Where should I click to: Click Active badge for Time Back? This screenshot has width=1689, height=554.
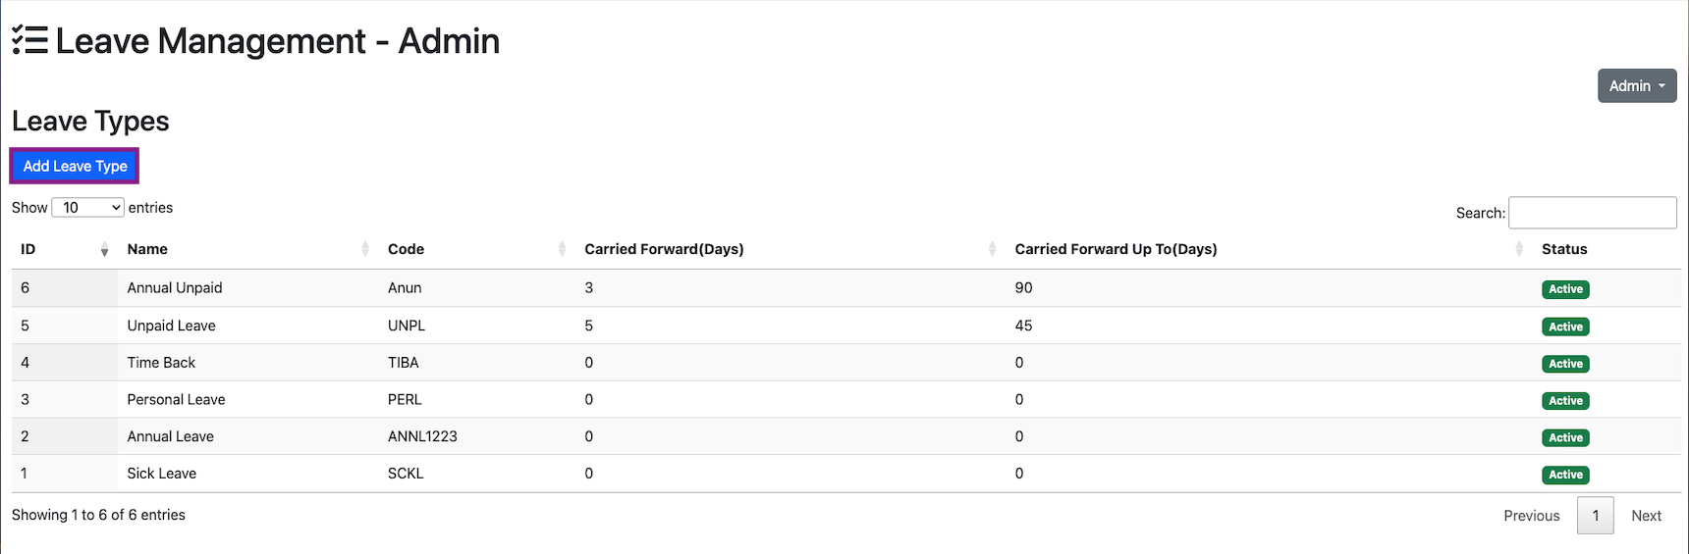coord(1565,364)
